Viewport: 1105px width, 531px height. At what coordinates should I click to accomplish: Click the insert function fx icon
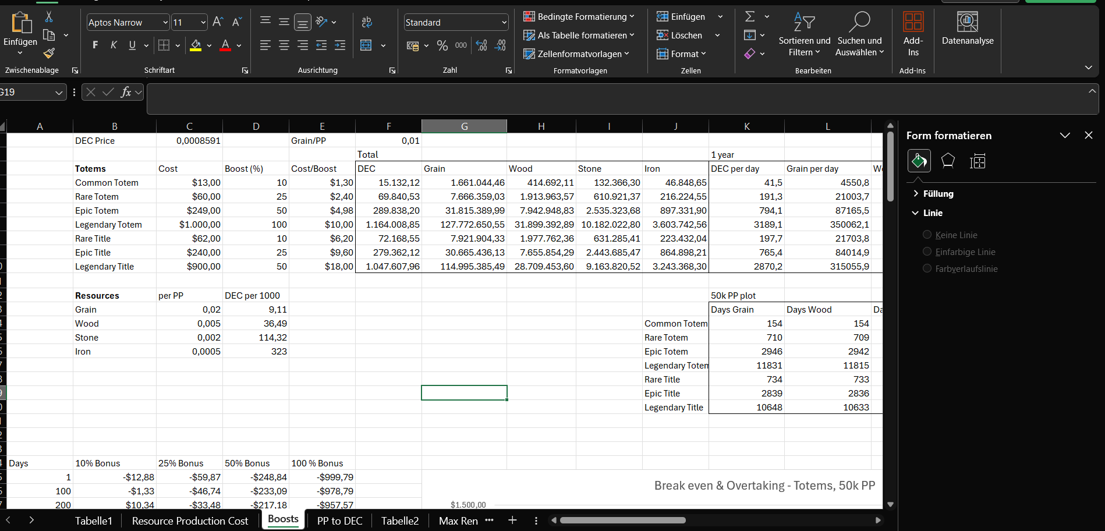point(126,92)
